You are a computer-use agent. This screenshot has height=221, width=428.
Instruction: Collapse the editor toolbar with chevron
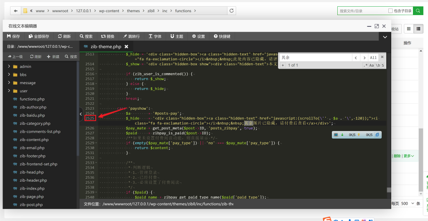tap(385, 37)
